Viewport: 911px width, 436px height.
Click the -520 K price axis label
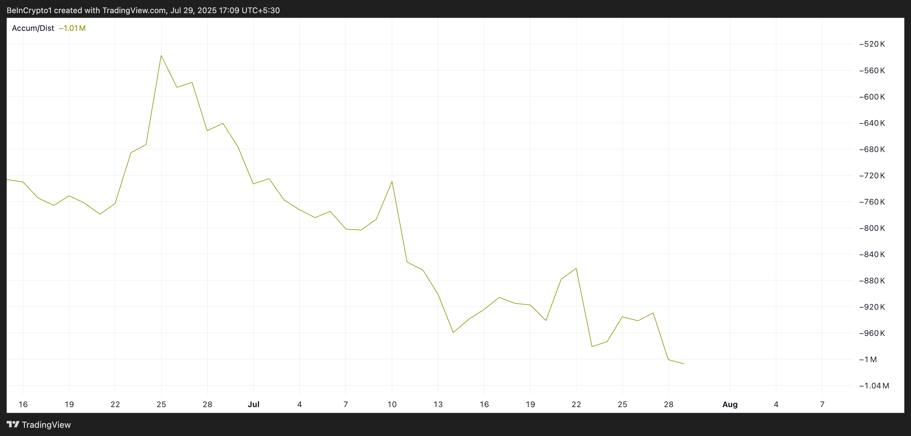click(872, 44)
